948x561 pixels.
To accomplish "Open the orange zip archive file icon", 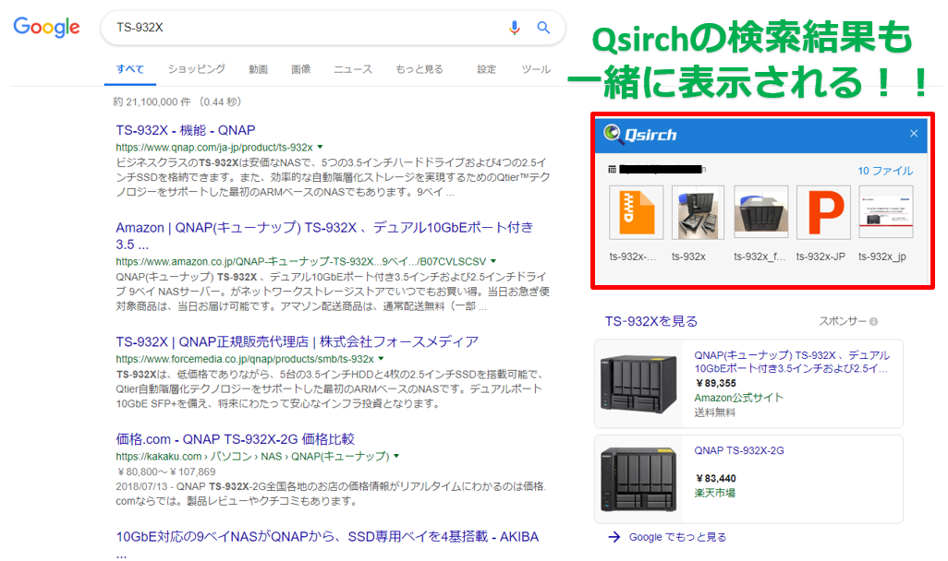I will (637, 212).
